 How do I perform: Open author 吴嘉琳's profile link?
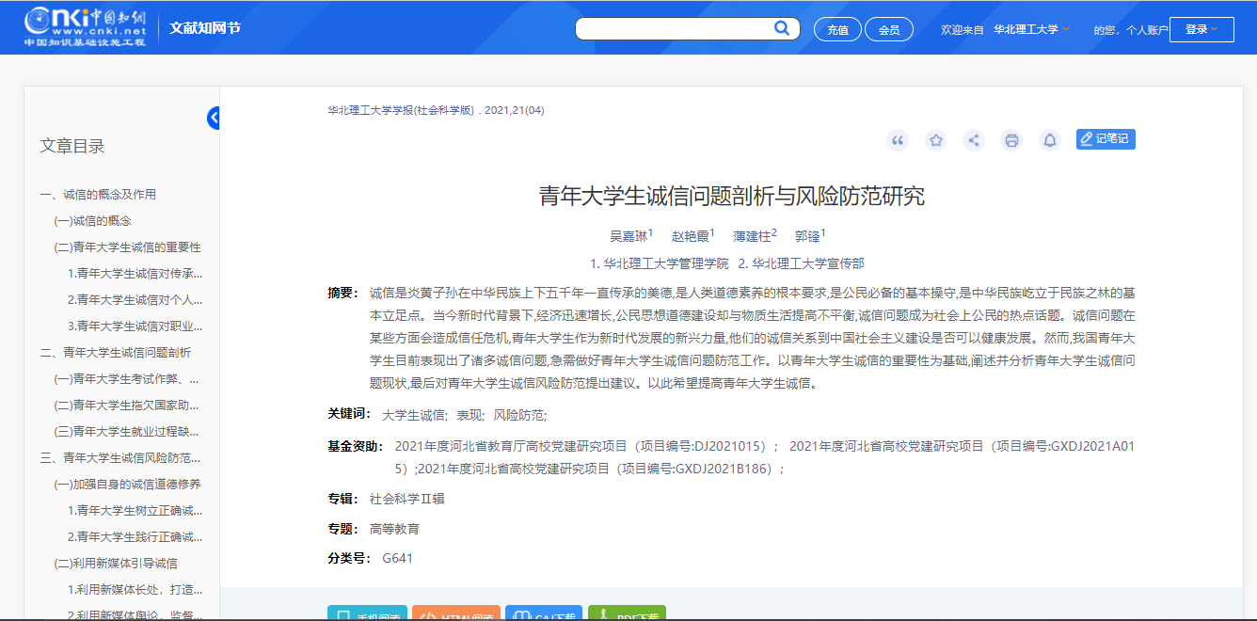coord(628,236)
